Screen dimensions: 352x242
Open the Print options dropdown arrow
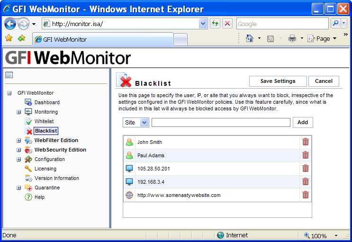(302, 38)
